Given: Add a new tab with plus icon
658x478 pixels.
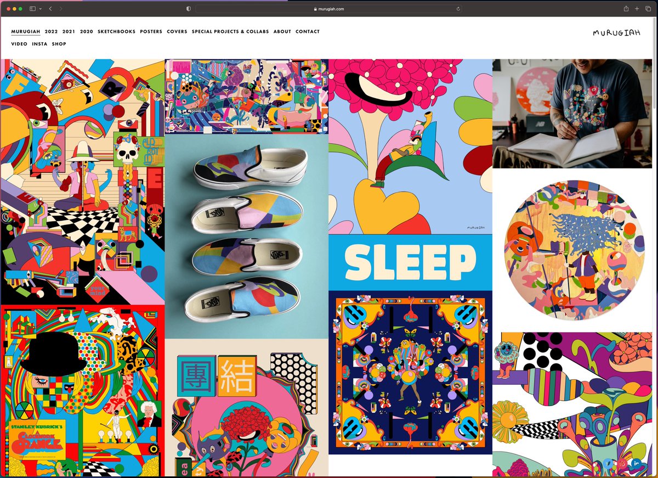Looking at the screenshot, I should (637, 9).
